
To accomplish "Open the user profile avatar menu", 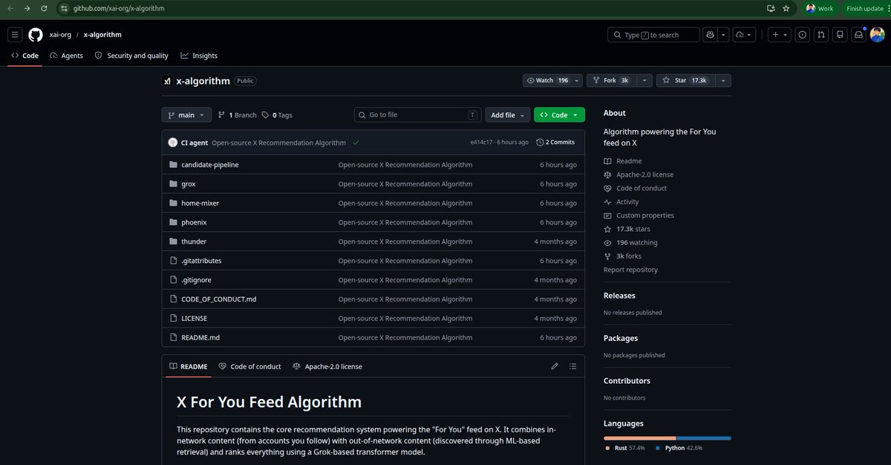I will click(878, 35).
